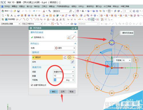Click the select curve icon
This screenshot has height=110, width=143.
click(74, 37)
